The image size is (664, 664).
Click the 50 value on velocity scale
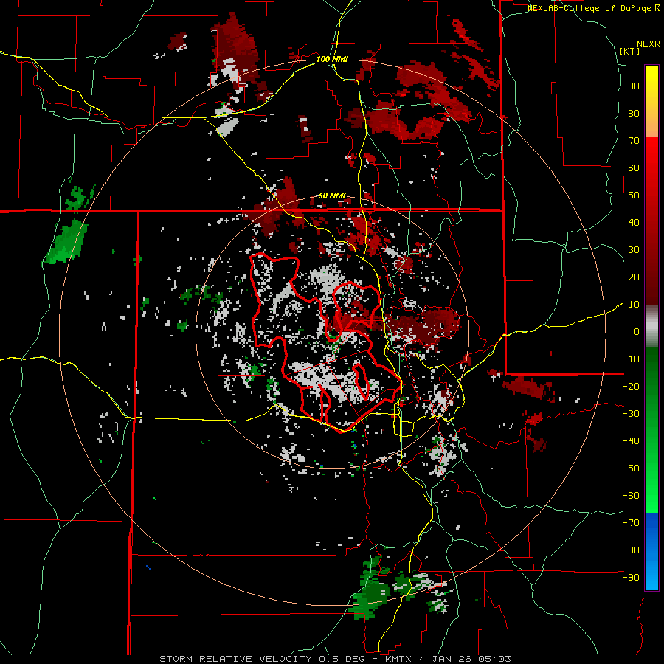[634, 196]
